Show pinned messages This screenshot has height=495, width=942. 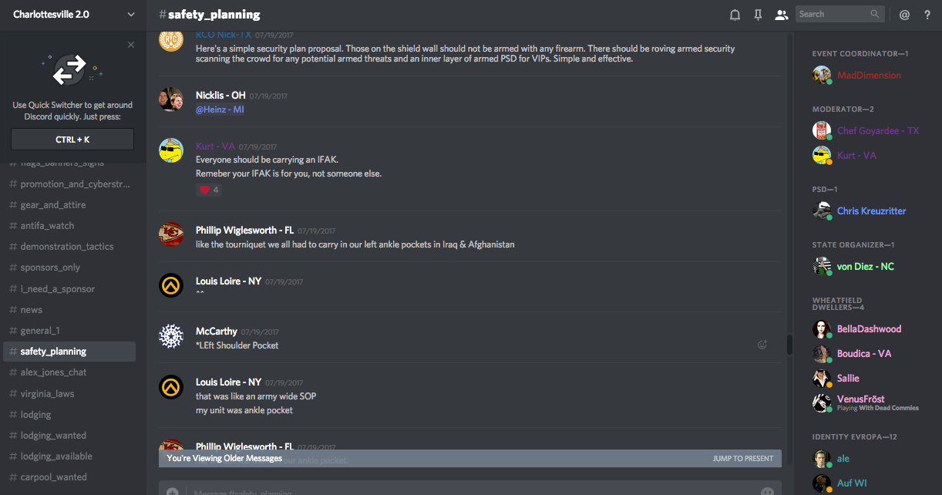(x=758, y=15)
